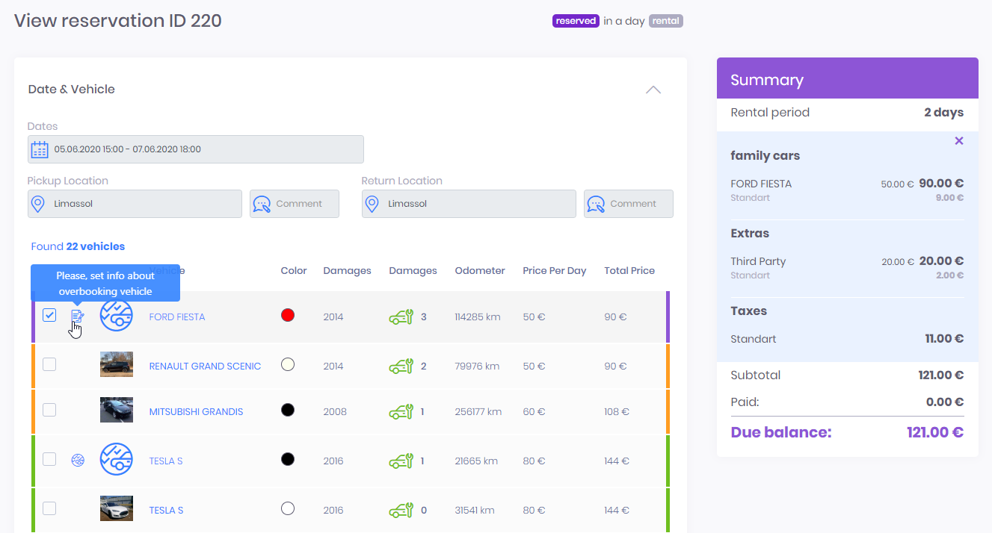Click the Return Location map pin icon

tap(372, 204)
